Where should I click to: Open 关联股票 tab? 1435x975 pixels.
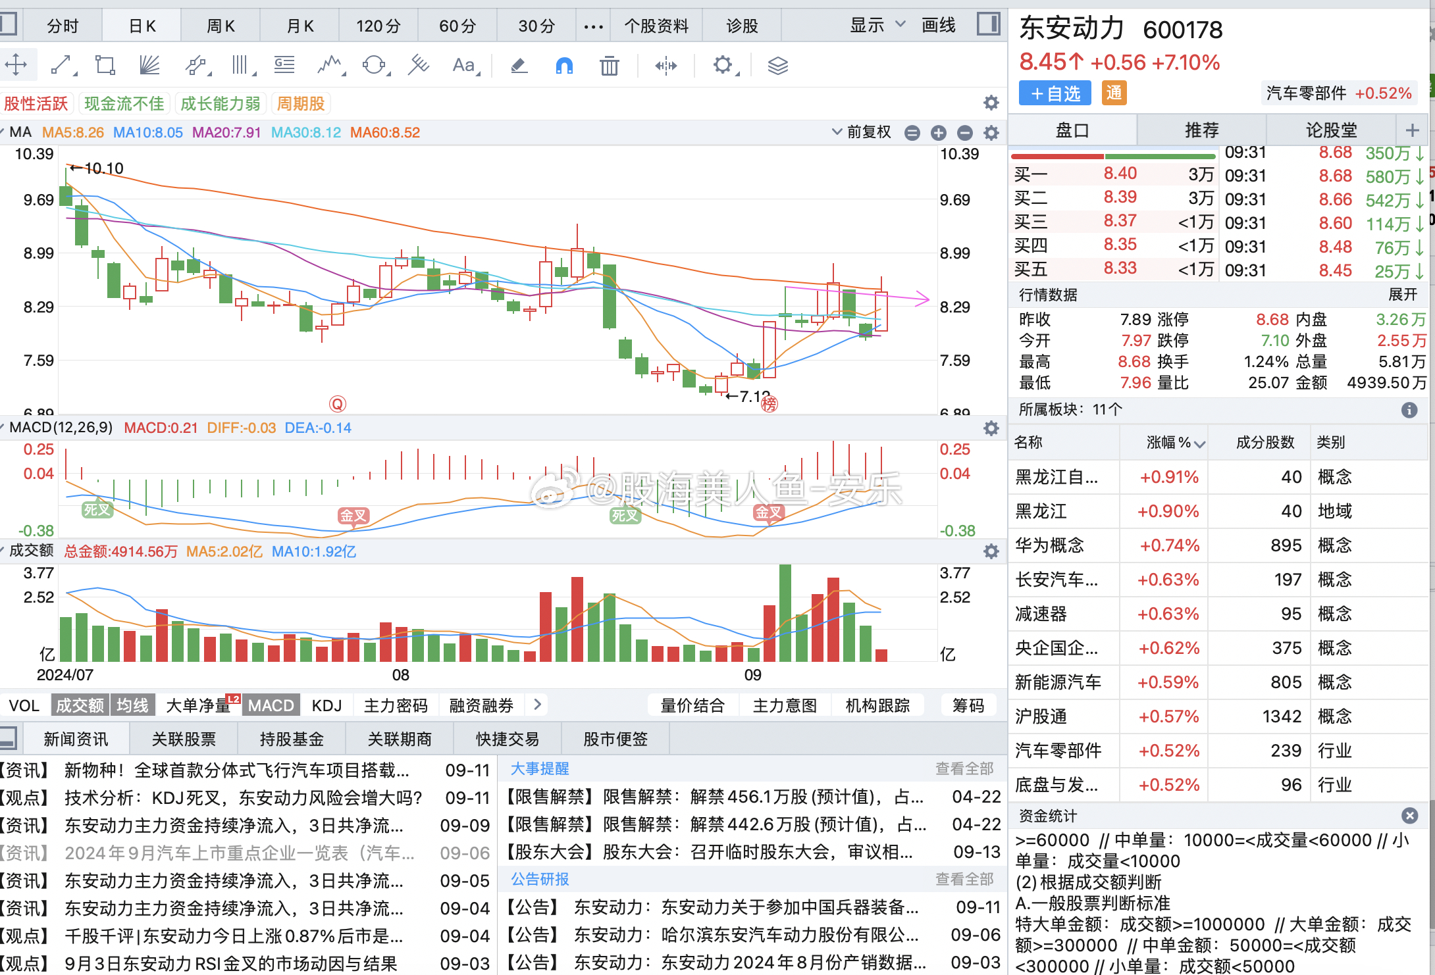(x=184, y=739)
